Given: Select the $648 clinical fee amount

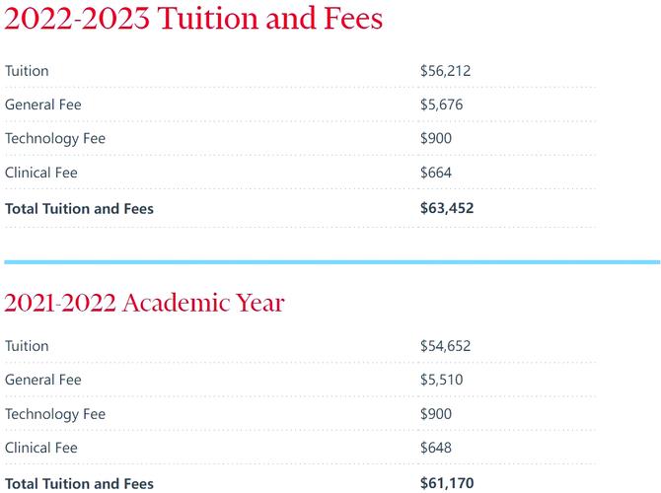Looking at the screenshot, I should 436,448.
